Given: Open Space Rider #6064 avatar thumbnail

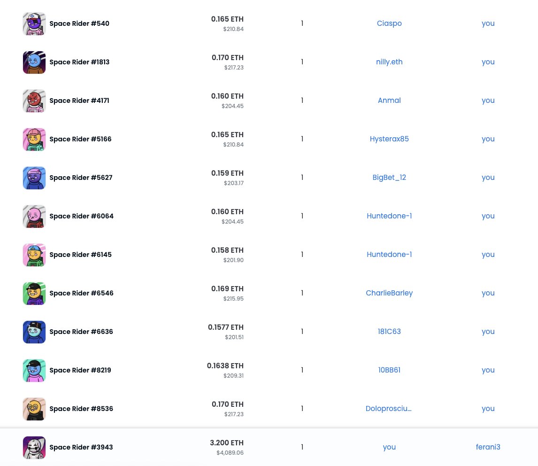Looking at the screenshot, I should (34, 217).
